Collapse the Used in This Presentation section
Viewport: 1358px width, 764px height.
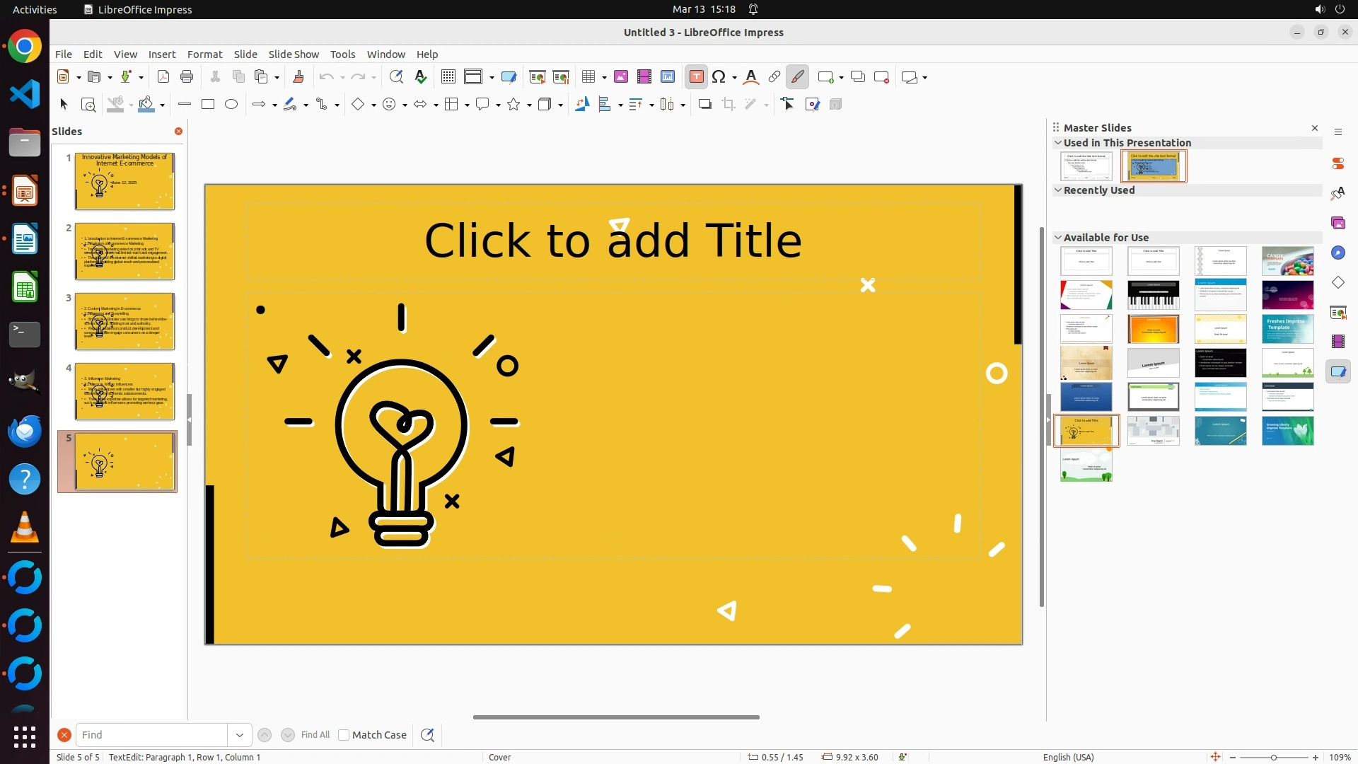(1058, 143)
